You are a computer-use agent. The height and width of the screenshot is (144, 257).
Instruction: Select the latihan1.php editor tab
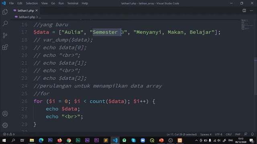[25, 11]
